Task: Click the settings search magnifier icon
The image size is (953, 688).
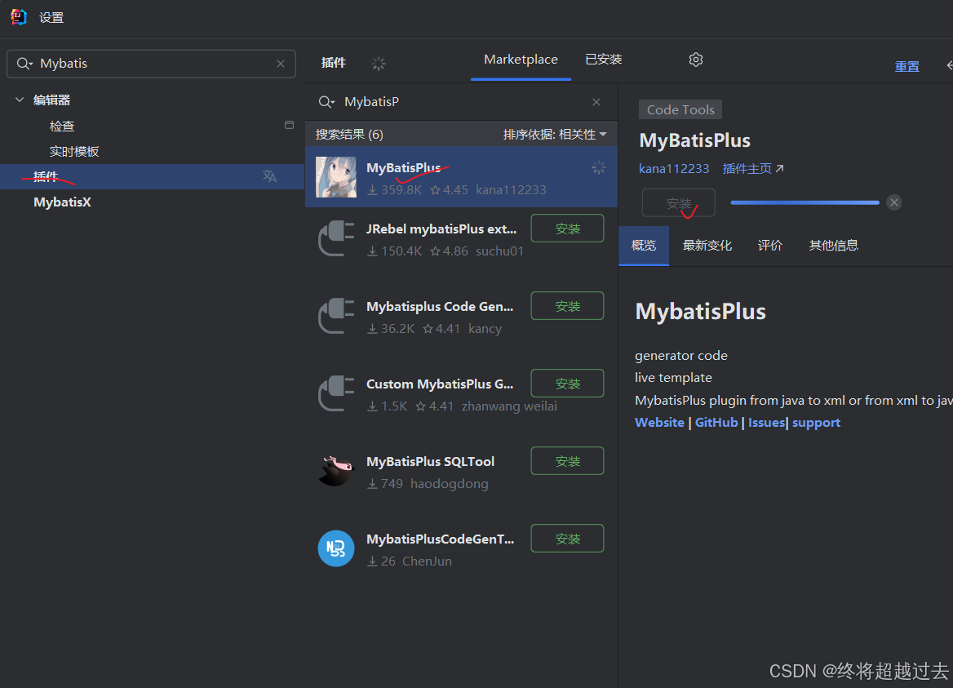Action: pyautogui.click(x=24, y=64)
